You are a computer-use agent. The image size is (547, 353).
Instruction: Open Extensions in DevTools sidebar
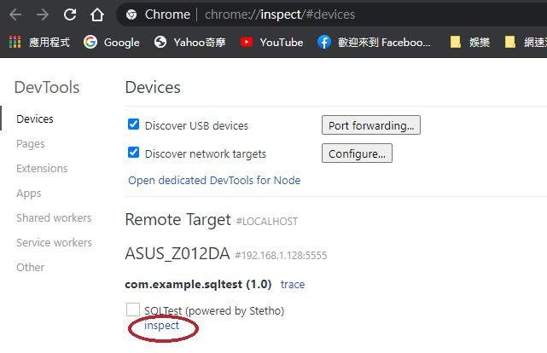[x=42, y=169]
